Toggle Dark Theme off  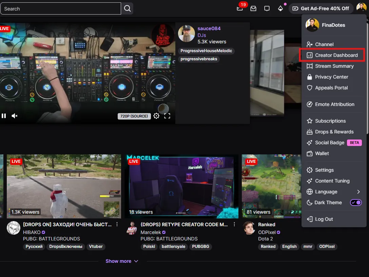coord(356,203)
